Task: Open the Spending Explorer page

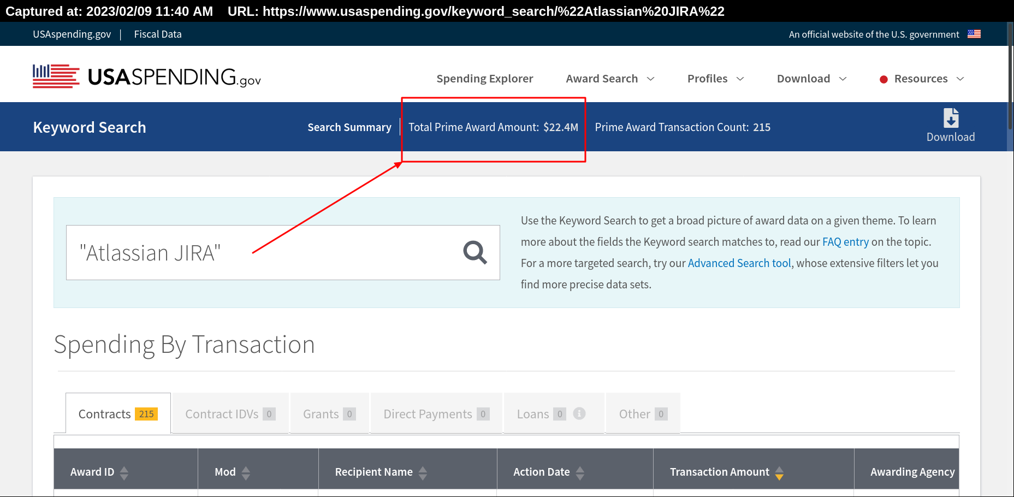Action: click(484, 79)
